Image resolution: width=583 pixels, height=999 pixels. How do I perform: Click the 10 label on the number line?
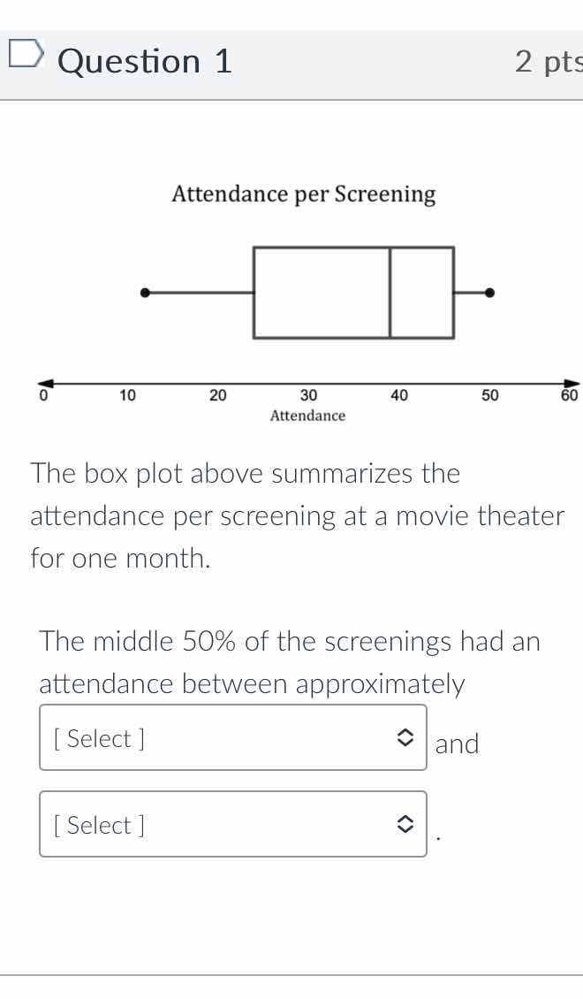click(x=127, y=395)
